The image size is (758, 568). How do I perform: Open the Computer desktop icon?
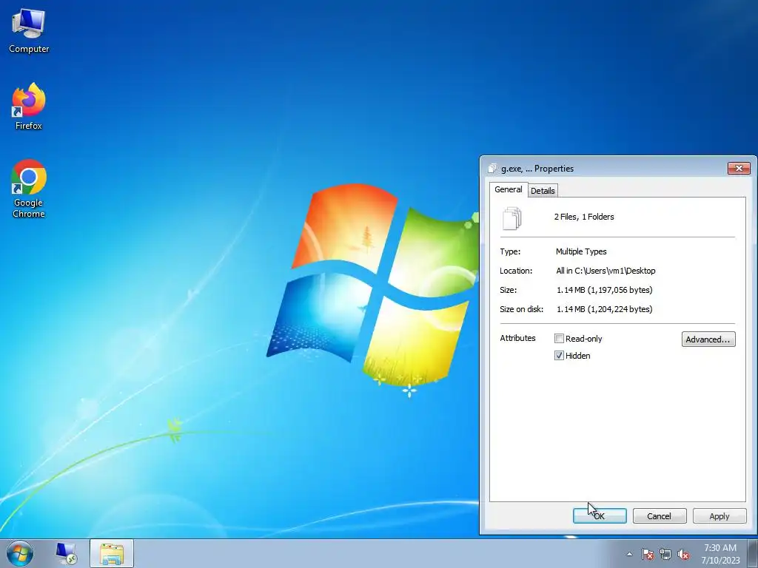pos(29,32)
